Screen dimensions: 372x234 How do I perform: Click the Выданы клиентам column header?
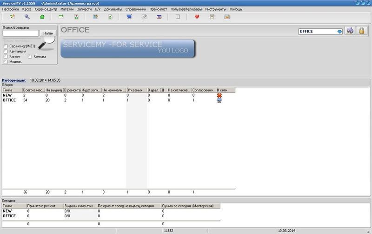click(x=80, y=206)
